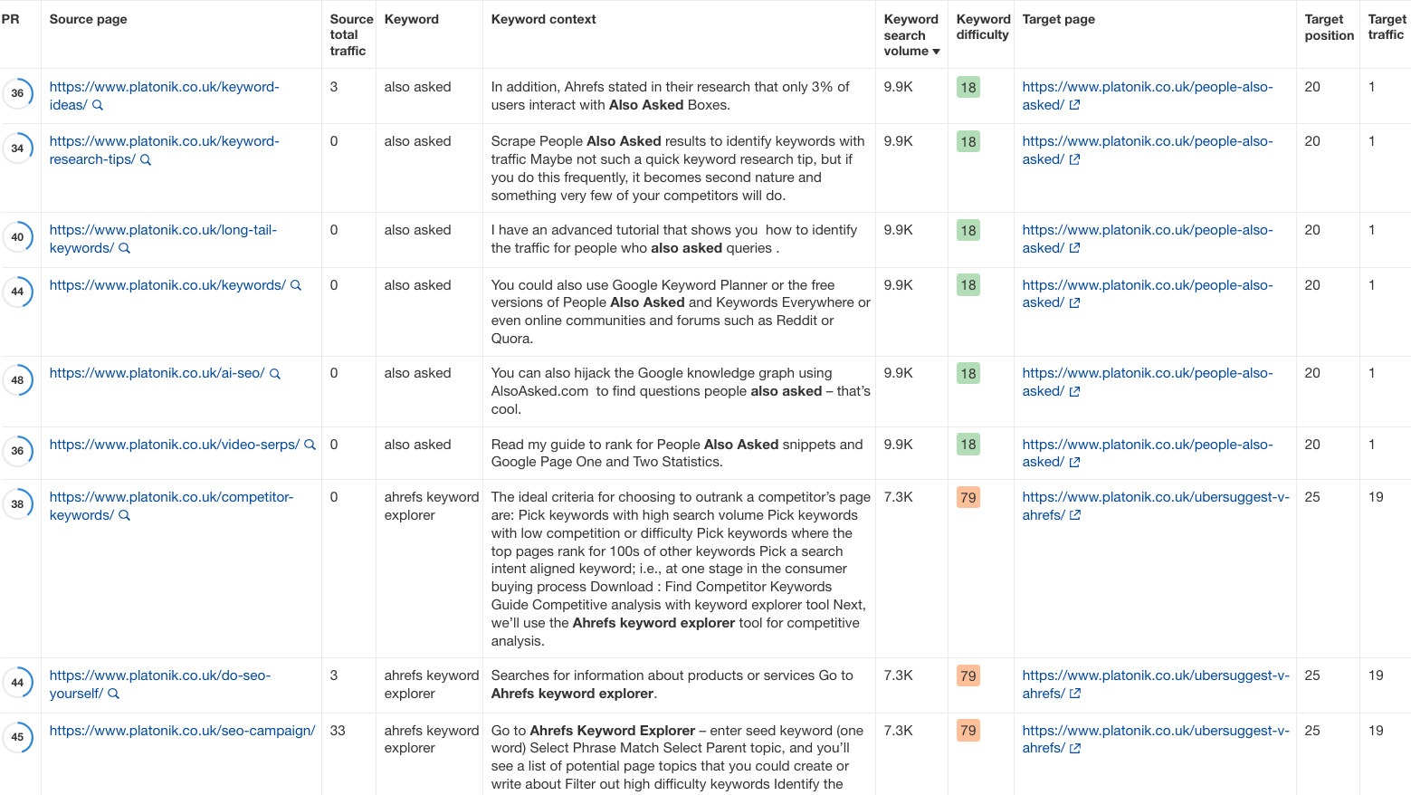Click the magnifier icon beside long-tail-keywords source page
The image size is (1411, 795).
click(124, 248)
